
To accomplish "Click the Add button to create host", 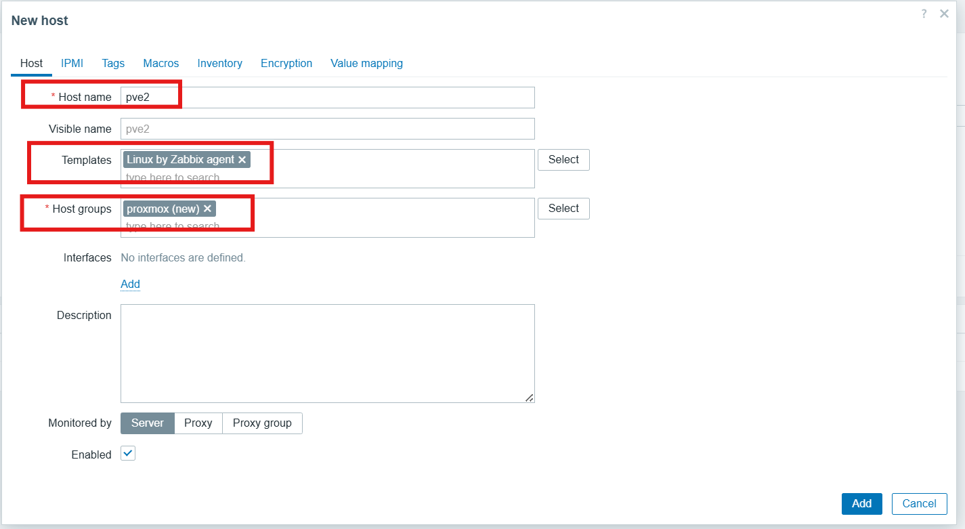I will 861,503.
